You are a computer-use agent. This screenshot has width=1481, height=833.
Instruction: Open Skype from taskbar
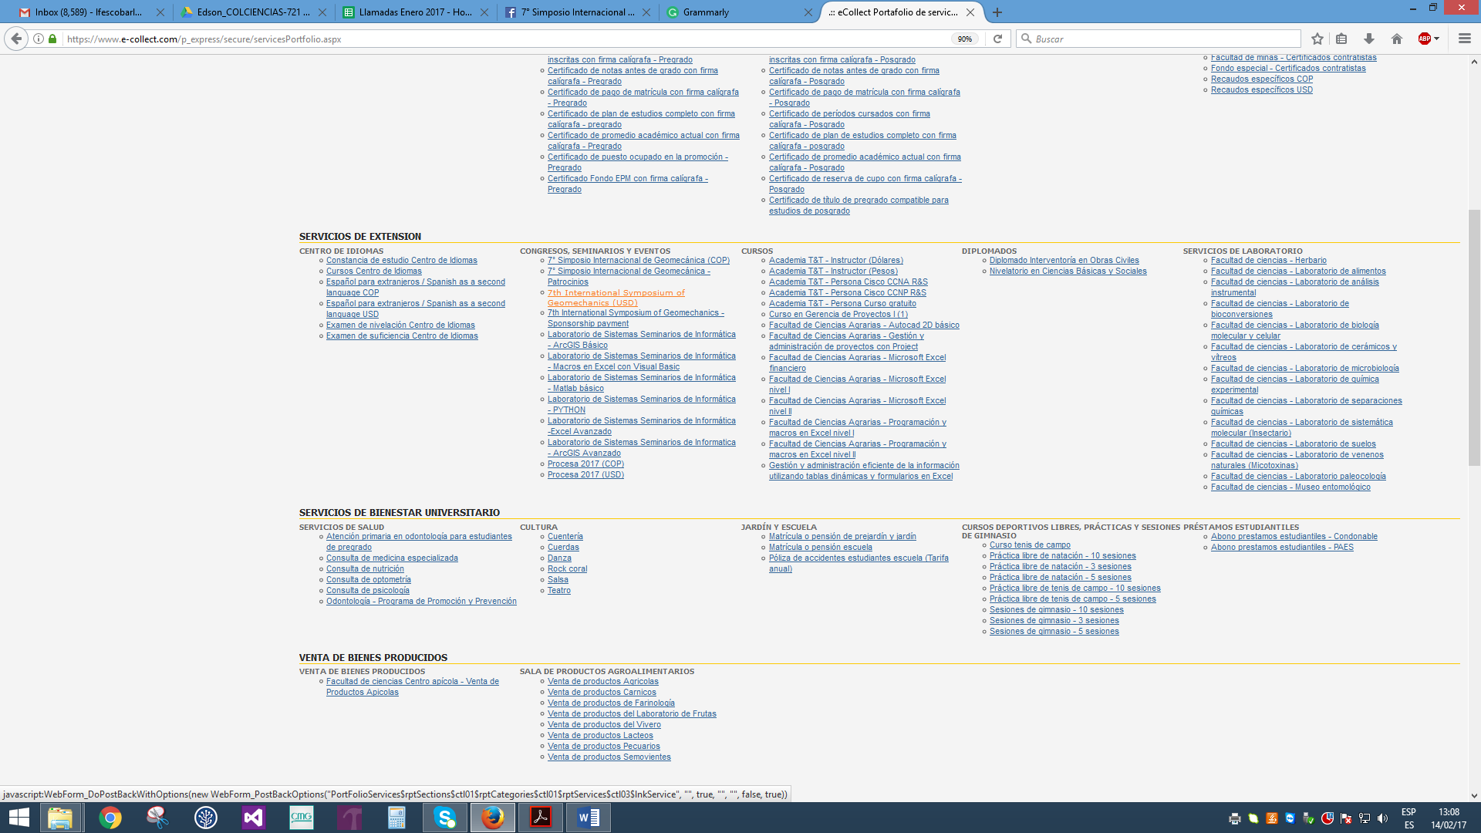(445, 818)
